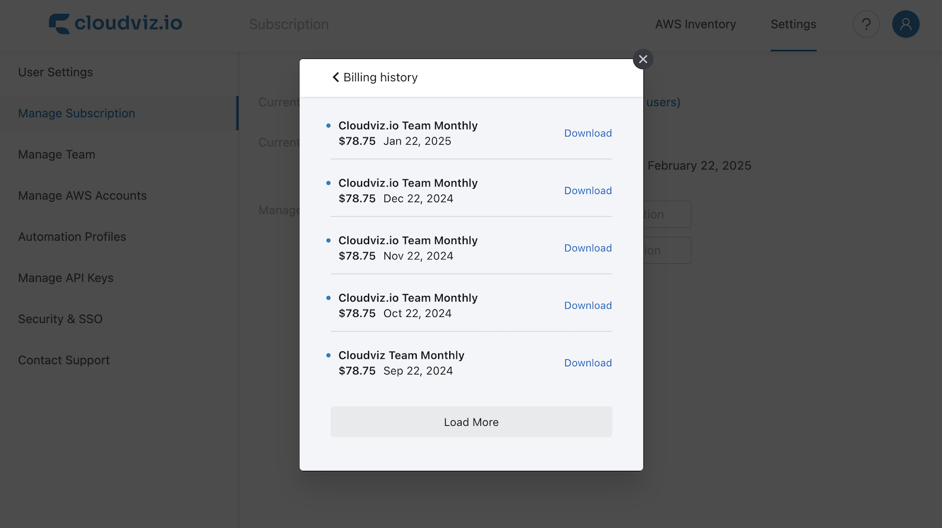Download the Sep 22, 2024 invoice
Viewport: 942px width, 528px height.
(x=588, y=363)
